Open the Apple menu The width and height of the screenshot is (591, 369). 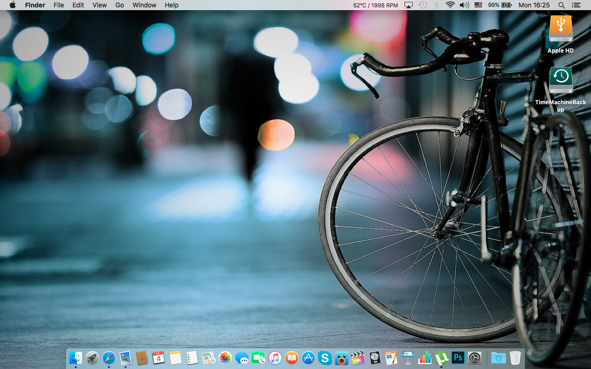[12, 5]
